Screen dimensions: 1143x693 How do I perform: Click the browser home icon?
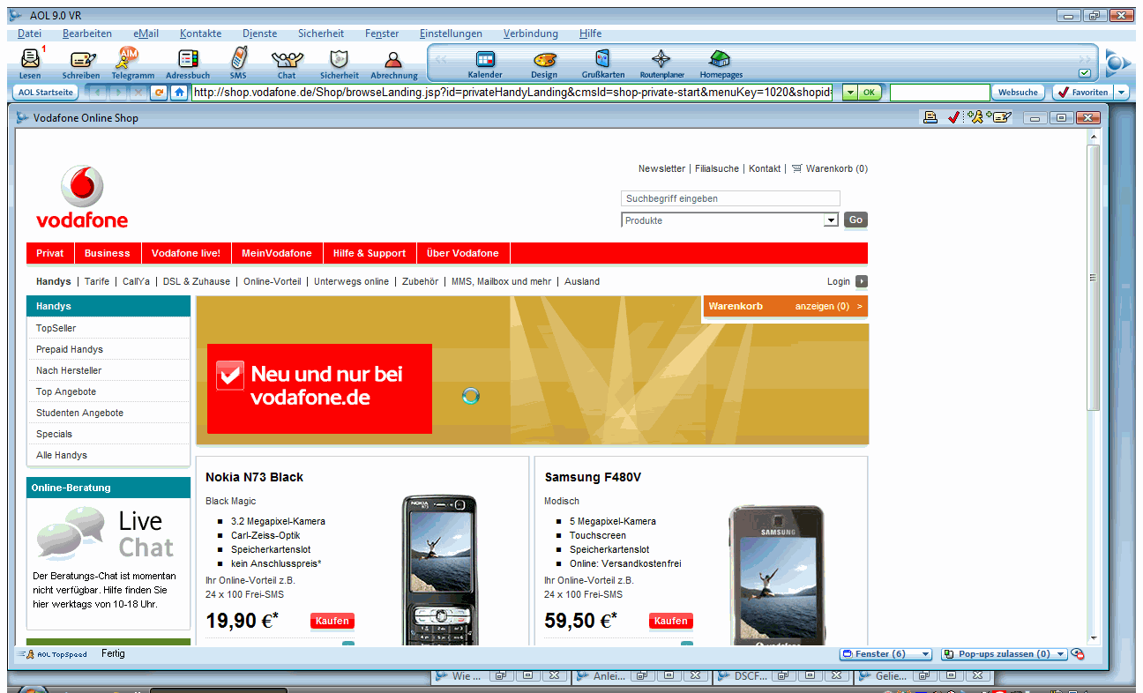pyautogui.click(x=179, y=93)
